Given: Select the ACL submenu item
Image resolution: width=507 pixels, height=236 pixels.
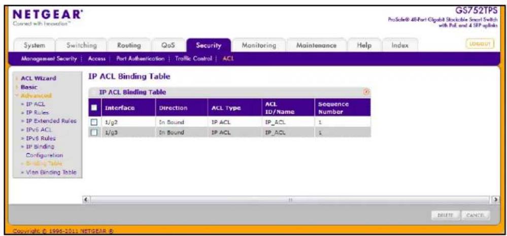Looking at the screenshot, I should click(228, 59).
